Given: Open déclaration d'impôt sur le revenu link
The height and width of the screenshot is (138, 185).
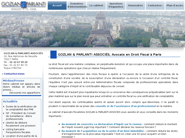Looking at the screenshot, I should 102,124.
